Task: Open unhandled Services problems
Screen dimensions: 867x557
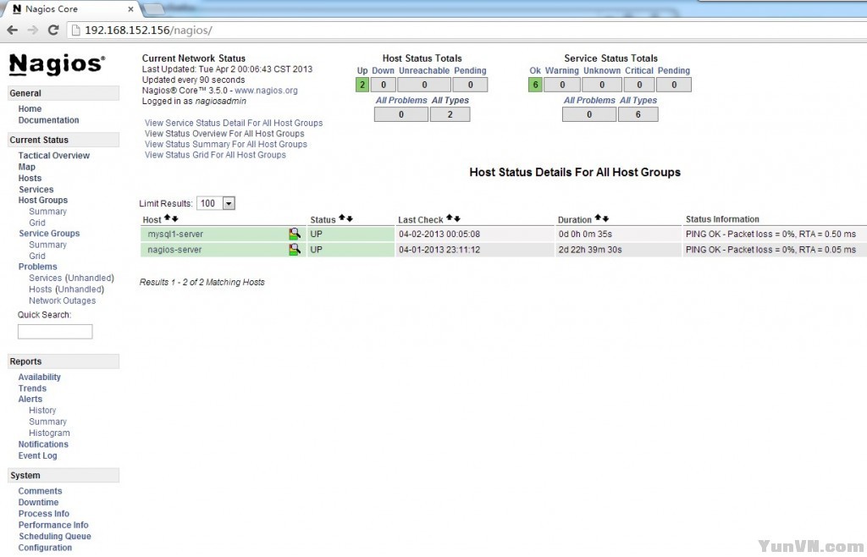Action: (x=71, y=278)
